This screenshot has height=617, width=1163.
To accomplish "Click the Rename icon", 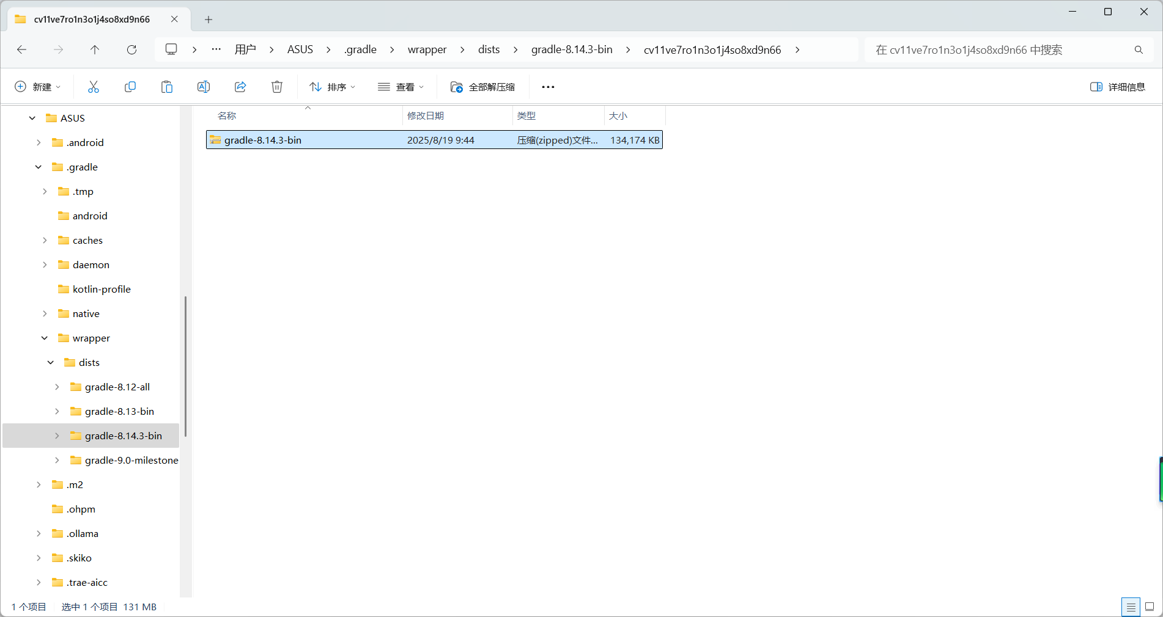I will point(204,87).
